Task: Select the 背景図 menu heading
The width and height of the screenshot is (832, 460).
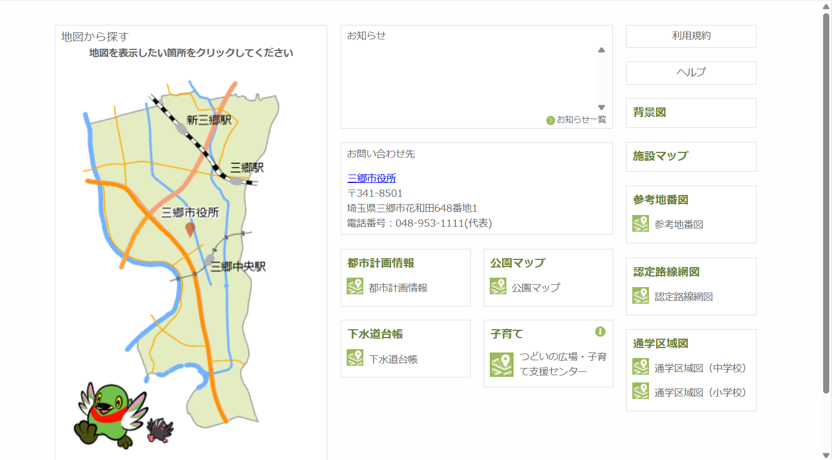Action: coord(650,112)
